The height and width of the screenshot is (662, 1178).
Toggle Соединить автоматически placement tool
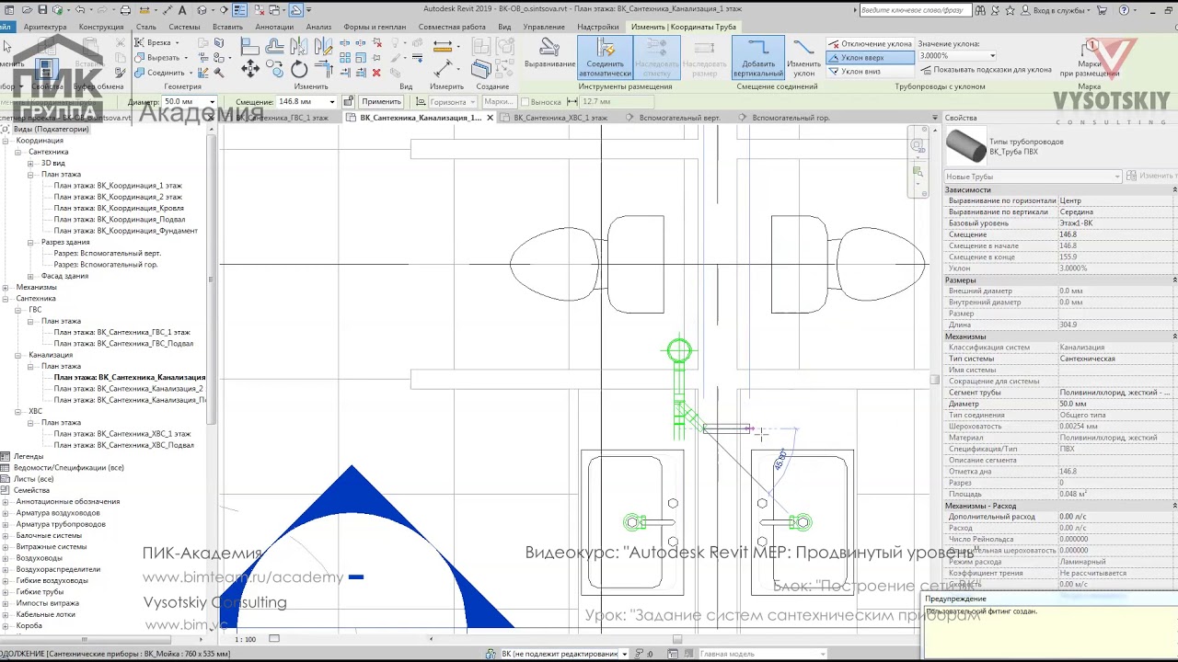pos(605,57)
